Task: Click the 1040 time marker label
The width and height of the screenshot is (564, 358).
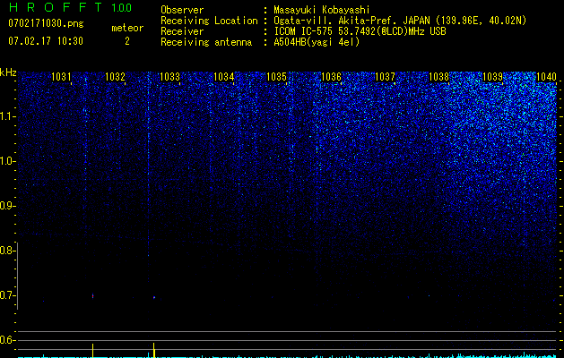Action: pos(546,77)
